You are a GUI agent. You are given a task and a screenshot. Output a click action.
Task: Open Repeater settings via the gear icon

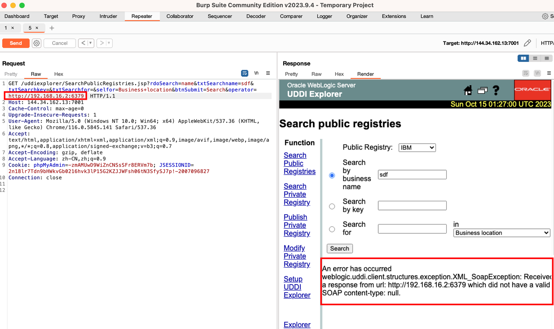pyautogui.click(x=36, y=43)
